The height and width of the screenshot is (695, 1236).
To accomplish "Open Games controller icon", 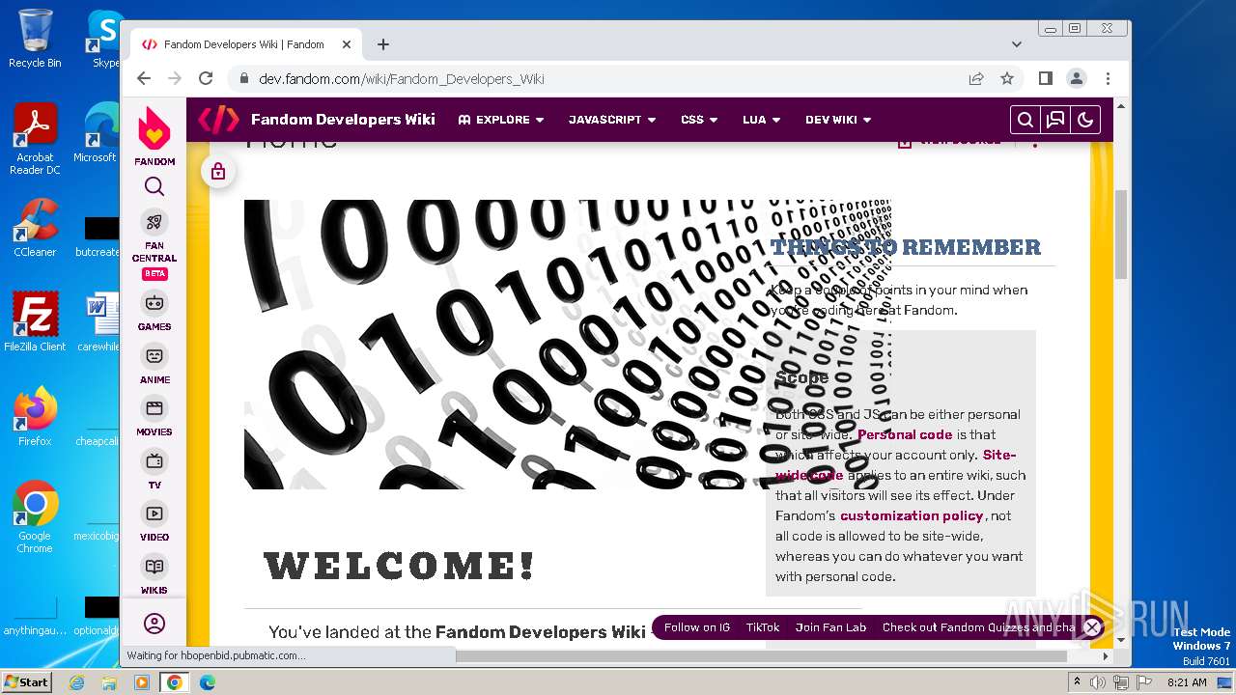I will click(x=154, y=303).
